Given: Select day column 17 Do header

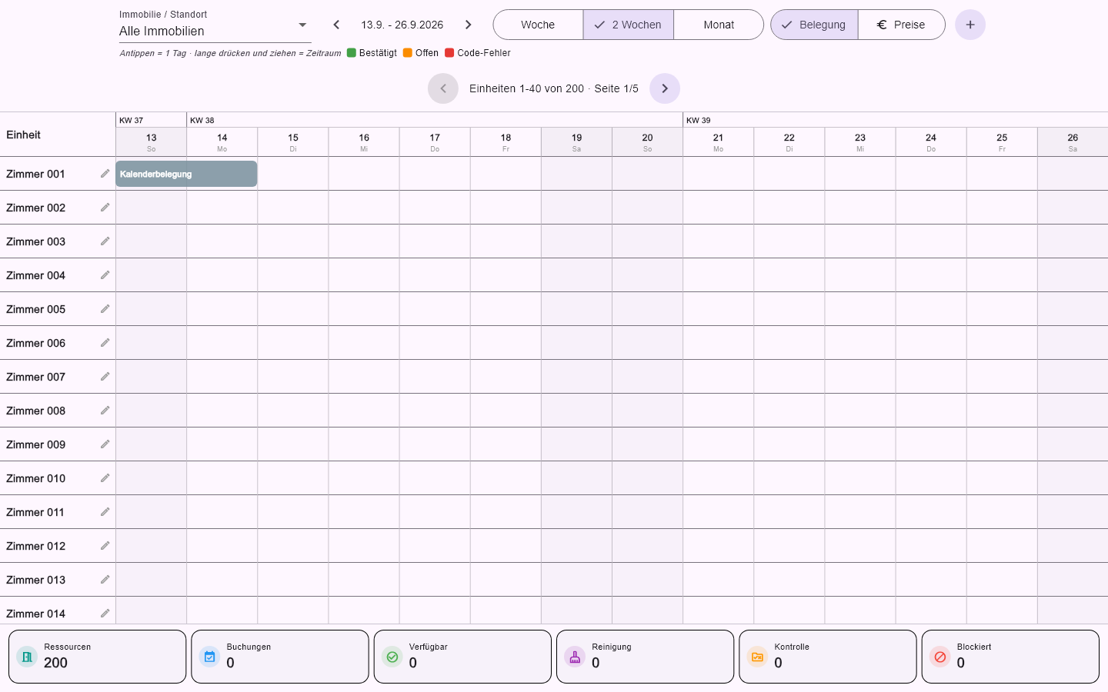Looking at the screenshot, I should pyautogui.click(x=435, y=142).
